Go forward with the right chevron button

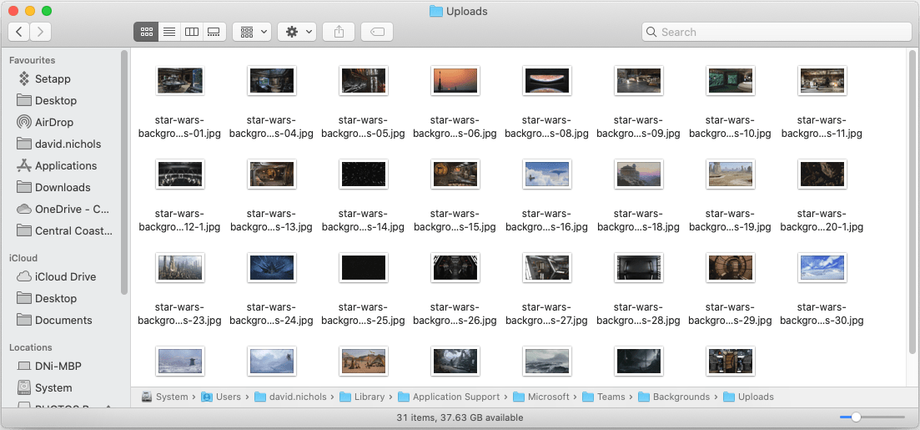coord(40,32)
